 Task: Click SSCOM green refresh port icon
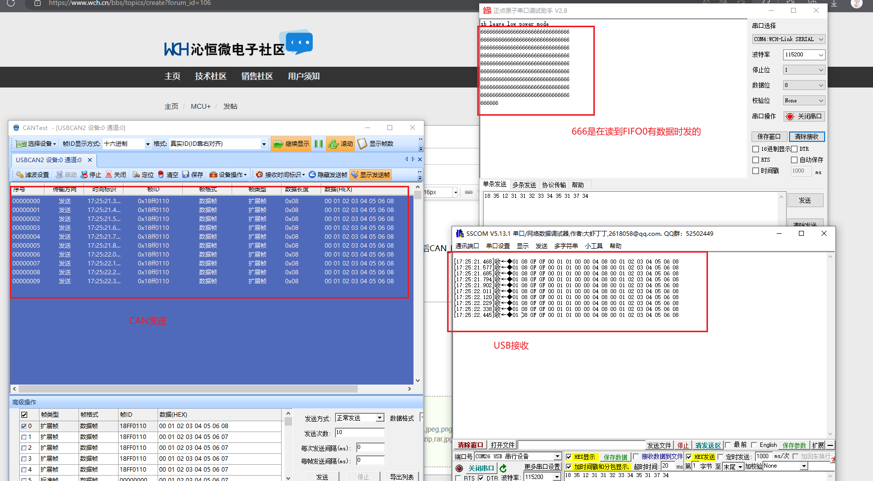(503, 468)
